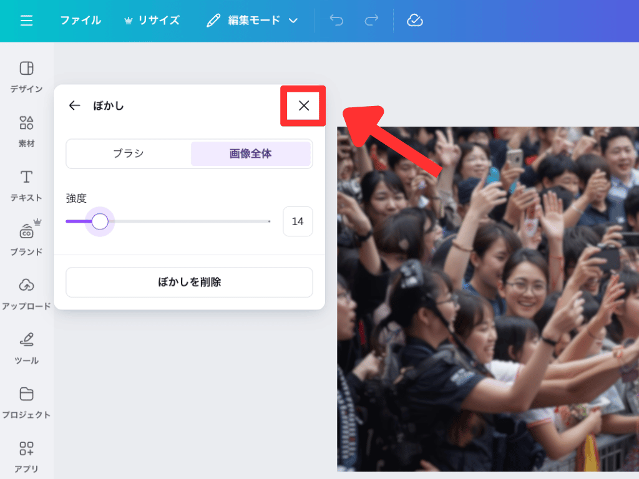Screen dimensions: 639x479
Task: Expand the 編集モード dropdown
Action: [x=253, y=21]
